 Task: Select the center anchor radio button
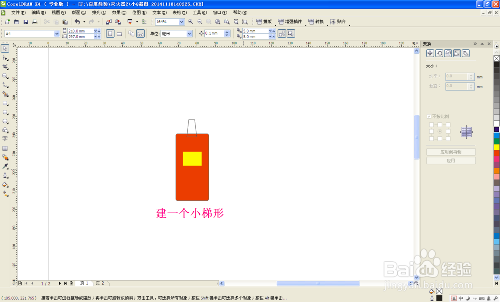[x=440, y=131]
